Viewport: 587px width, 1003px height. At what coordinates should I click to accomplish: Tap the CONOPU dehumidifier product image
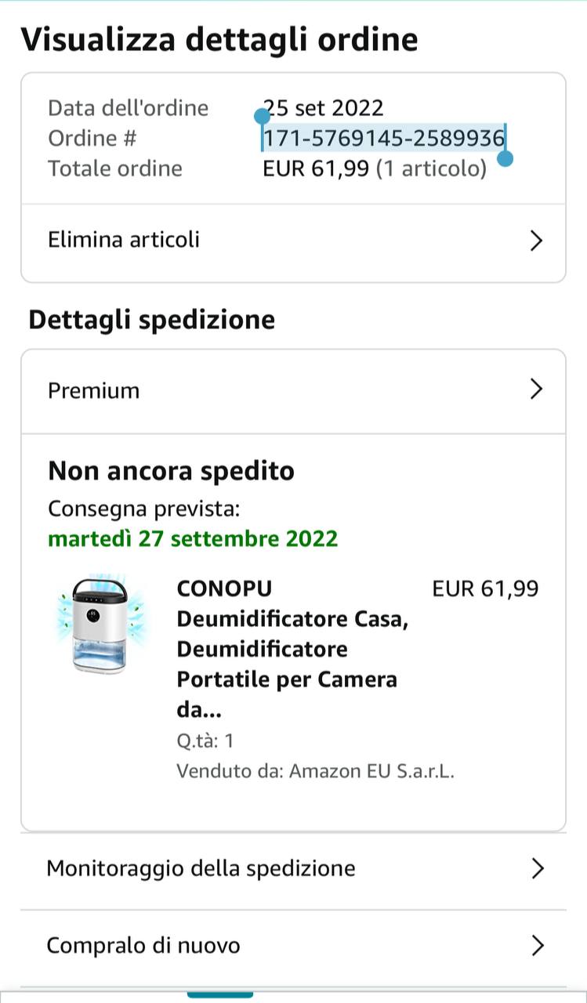98,625
